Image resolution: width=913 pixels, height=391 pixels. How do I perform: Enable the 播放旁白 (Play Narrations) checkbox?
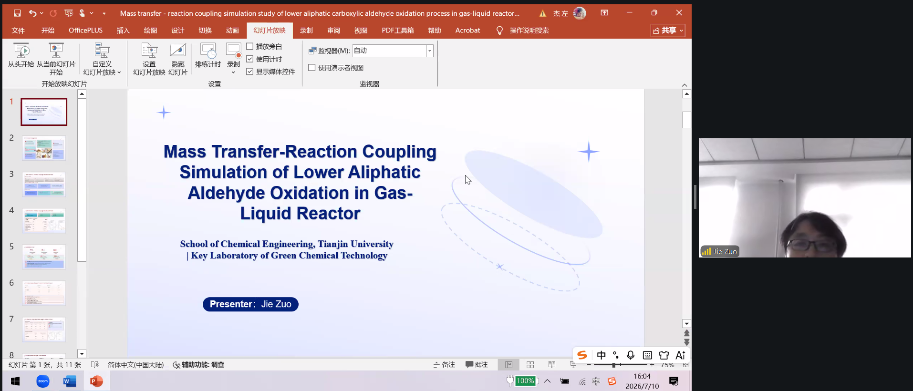250,46
